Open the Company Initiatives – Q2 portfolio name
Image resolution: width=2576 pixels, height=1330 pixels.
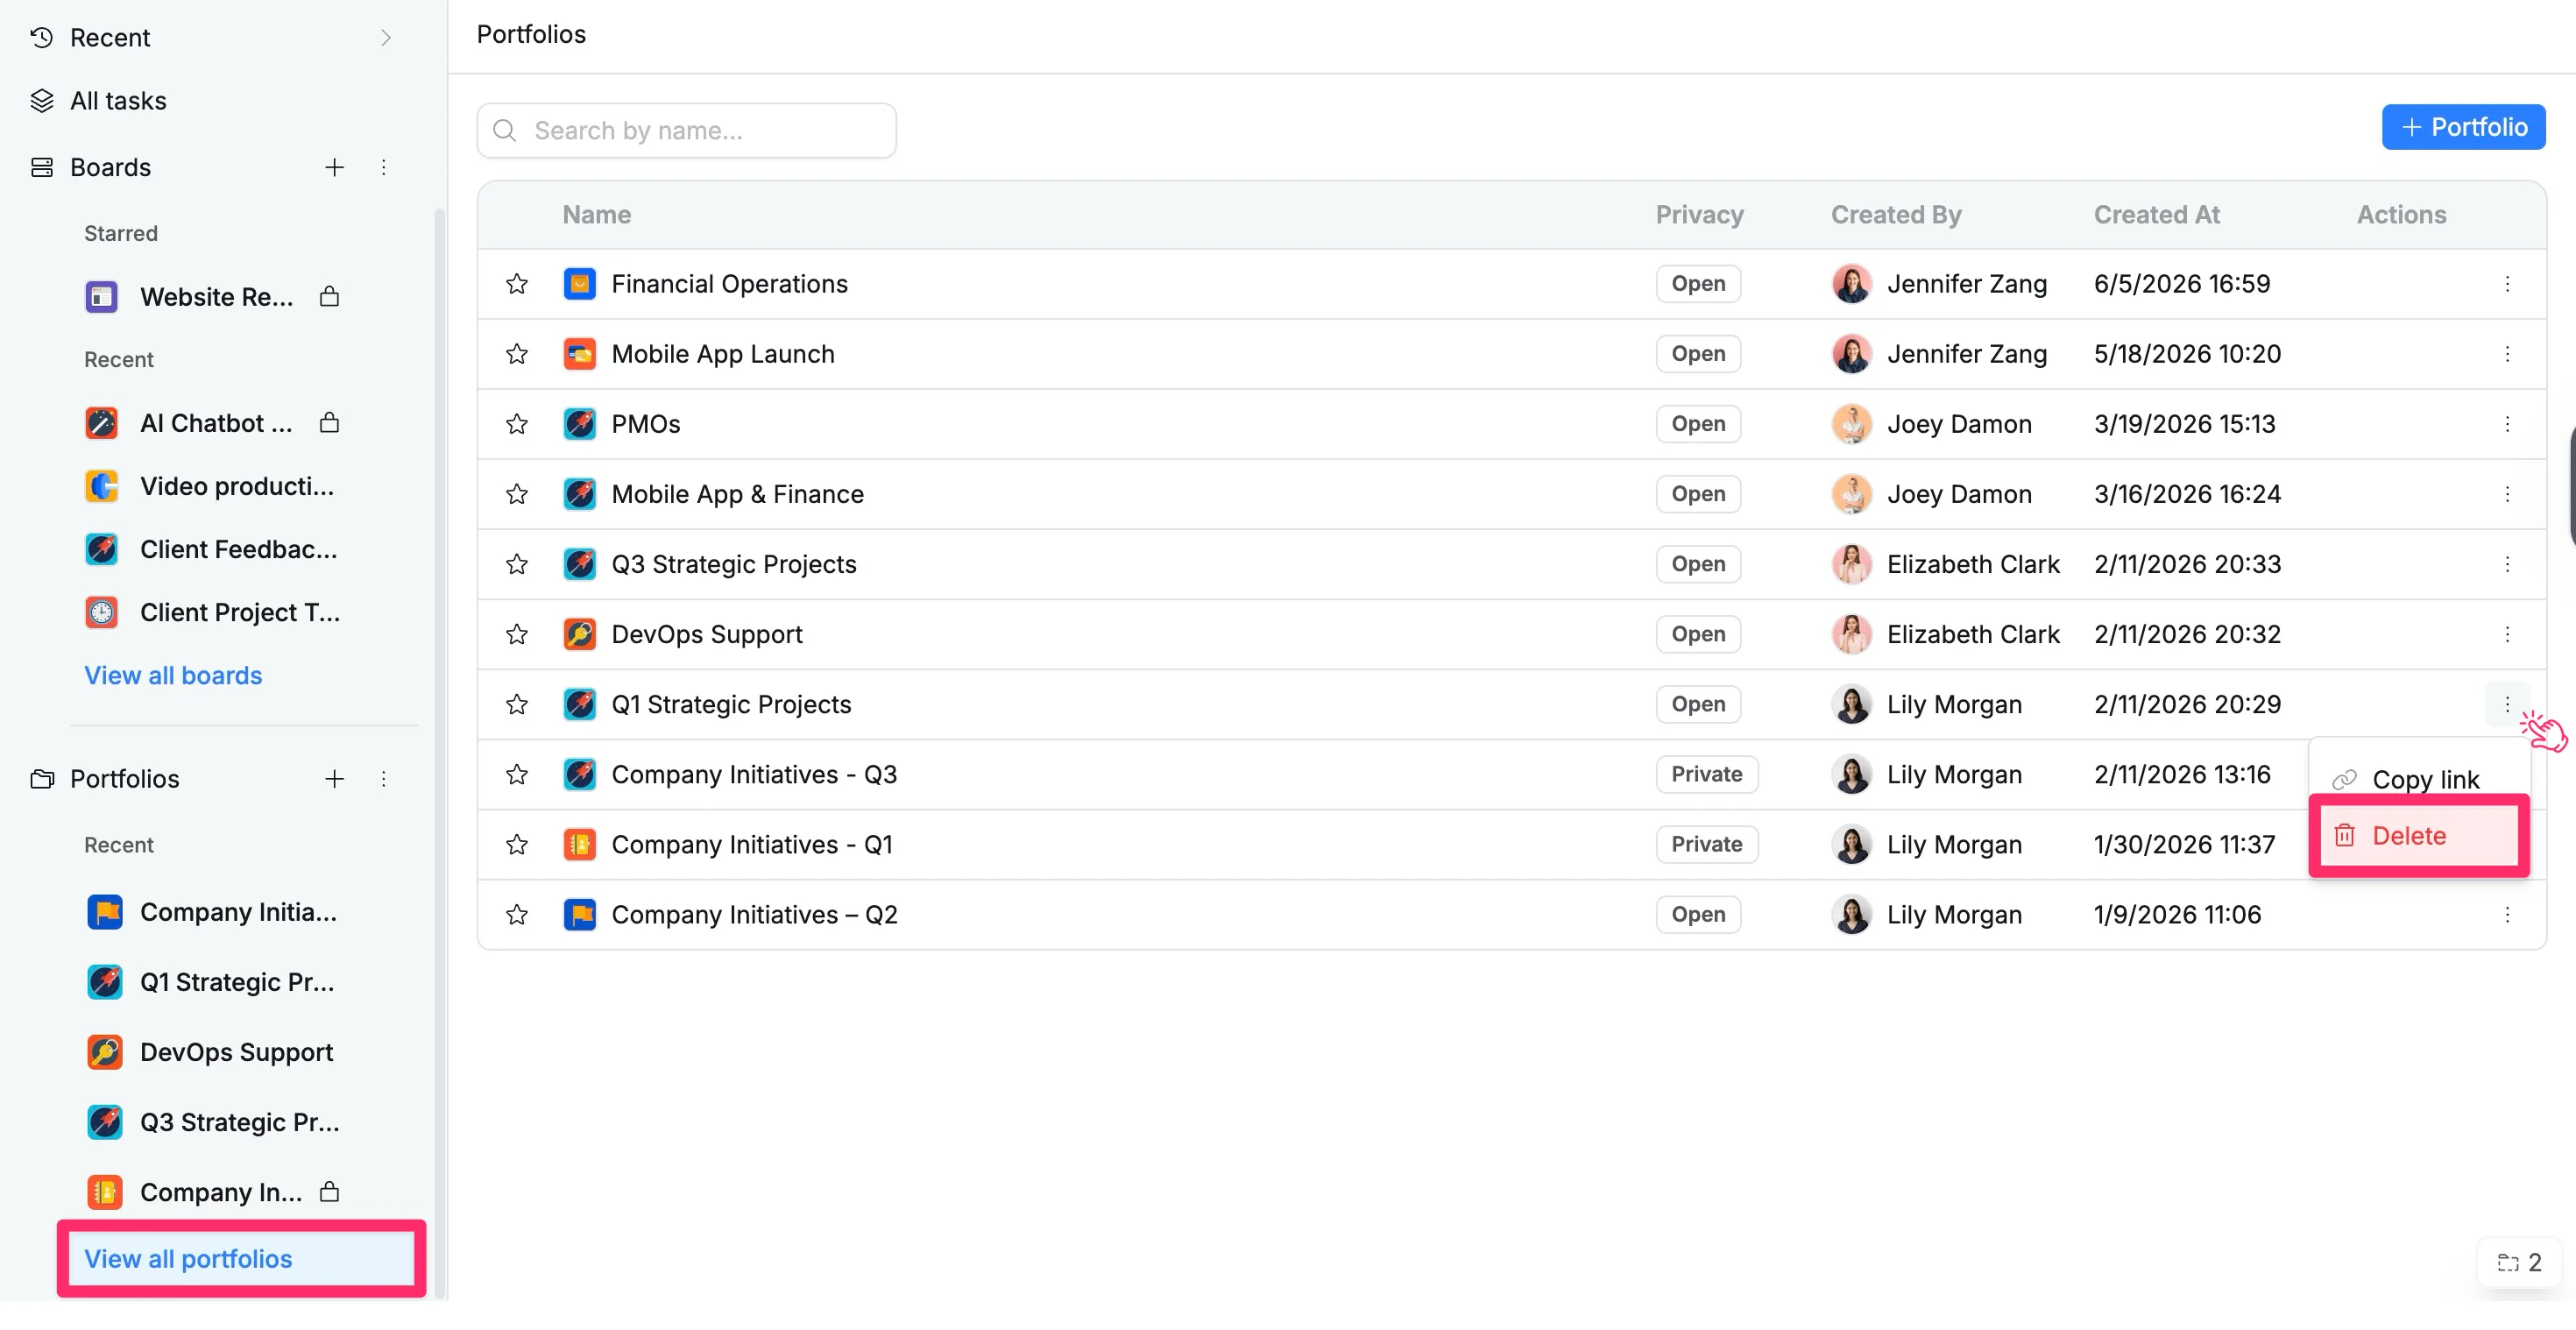(754, 914)
